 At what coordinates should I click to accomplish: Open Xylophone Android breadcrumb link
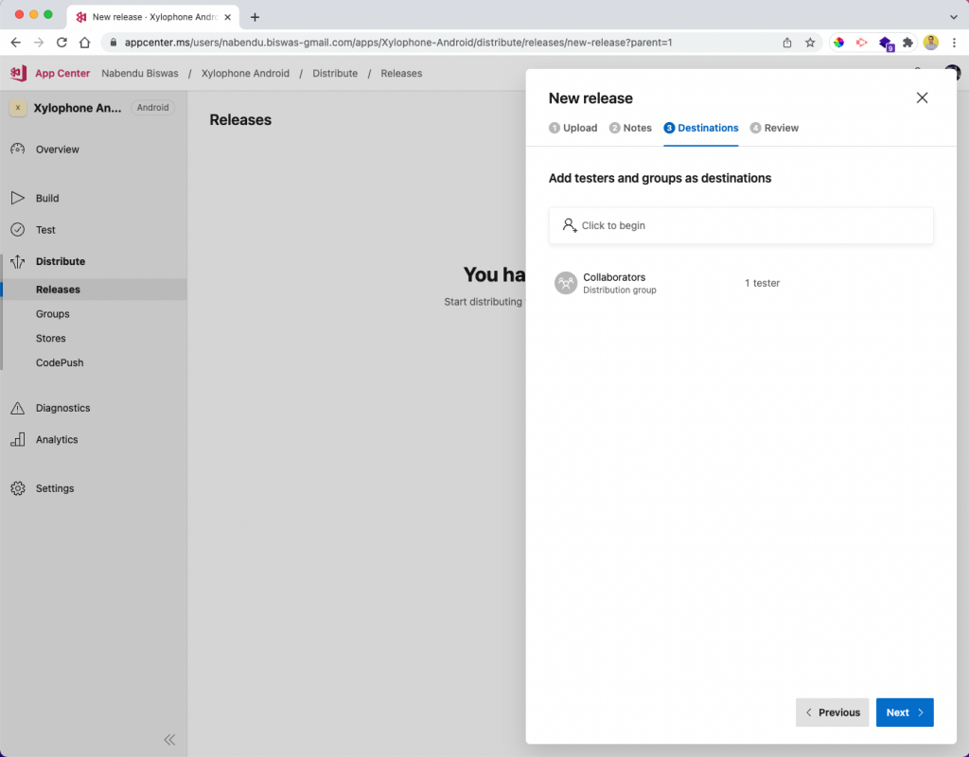pos(245,73)
